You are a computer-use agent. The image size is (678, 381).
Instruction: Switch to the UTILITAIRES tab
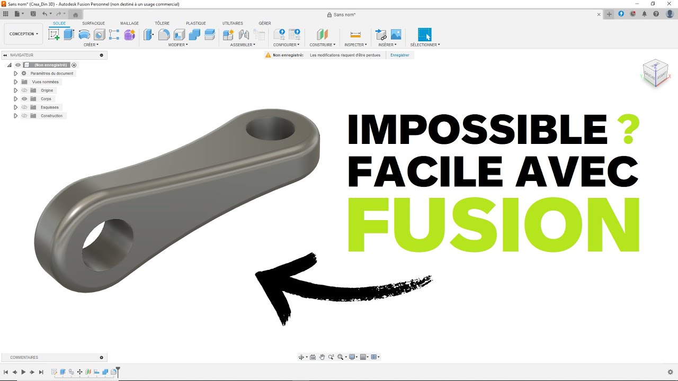[x=233, y=23]
